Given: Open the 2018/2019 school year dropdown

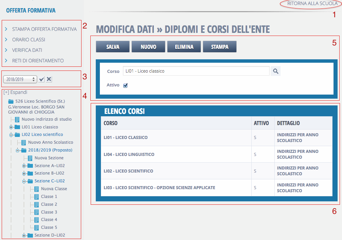Looking at the screenshot, I should pyautogui.click(x=20, y=79).
